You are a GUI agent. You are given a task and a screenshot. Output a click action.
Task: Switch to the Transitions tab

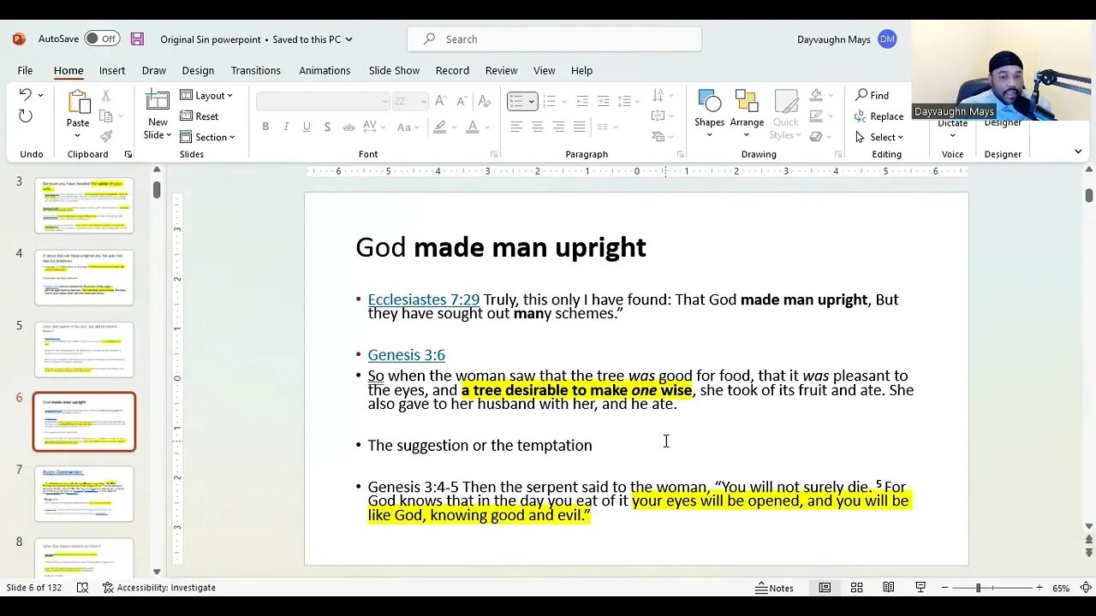coord(256,70)
